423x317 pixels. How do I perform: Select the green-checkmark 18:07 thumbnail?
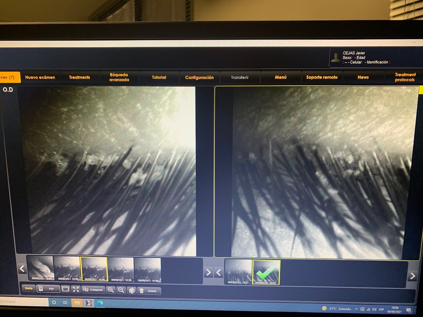(x=266, y=272)
